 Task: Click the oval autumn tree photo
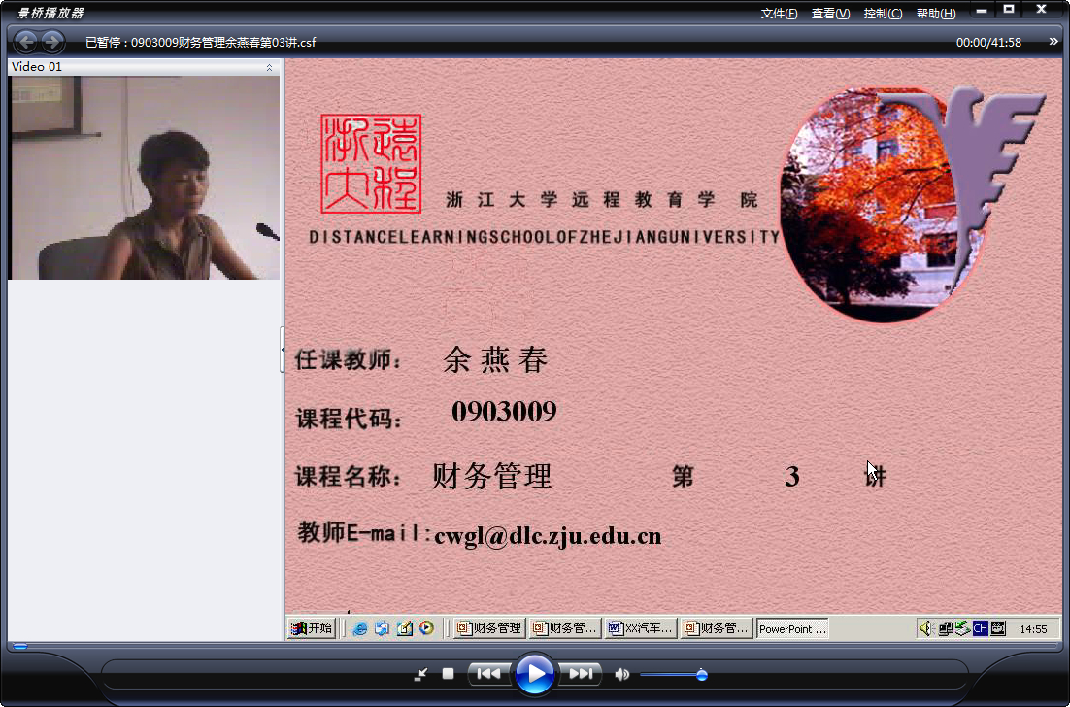tap(885, 204)
